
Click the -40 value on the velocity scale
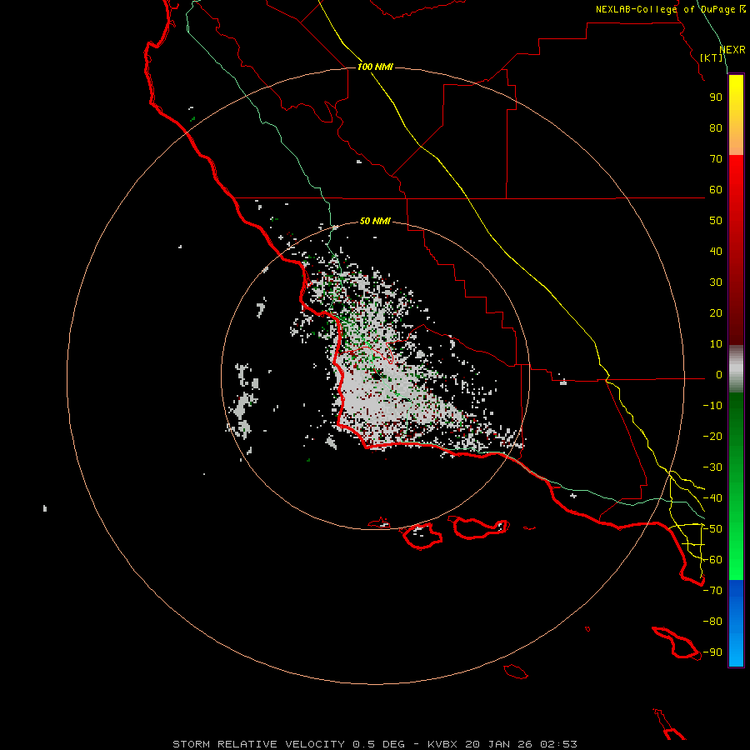tap(712, 498)
